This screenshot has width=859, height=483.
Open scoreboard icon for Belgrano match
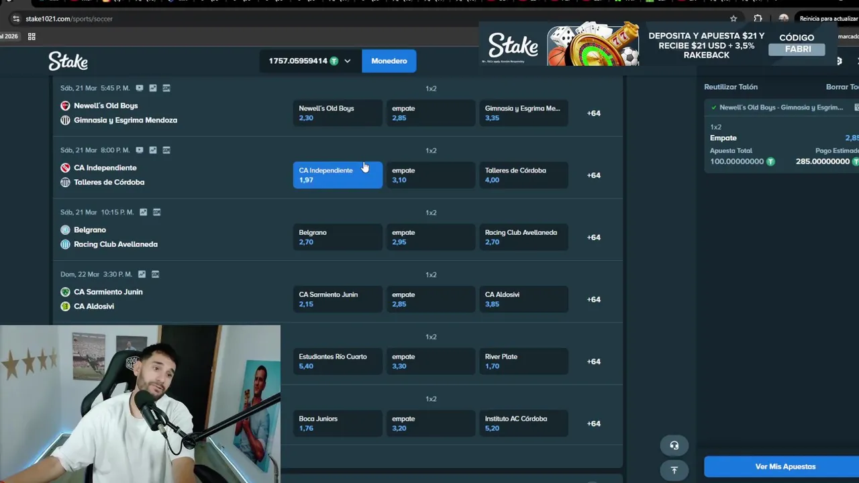click(x=156, y=212)
